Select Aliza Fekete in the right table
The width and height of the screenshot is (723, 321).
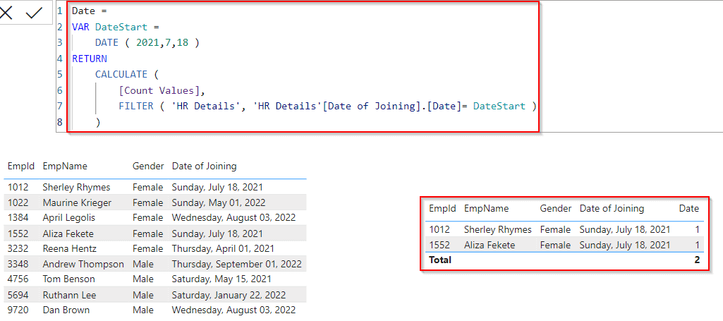[x=490, y=245]
